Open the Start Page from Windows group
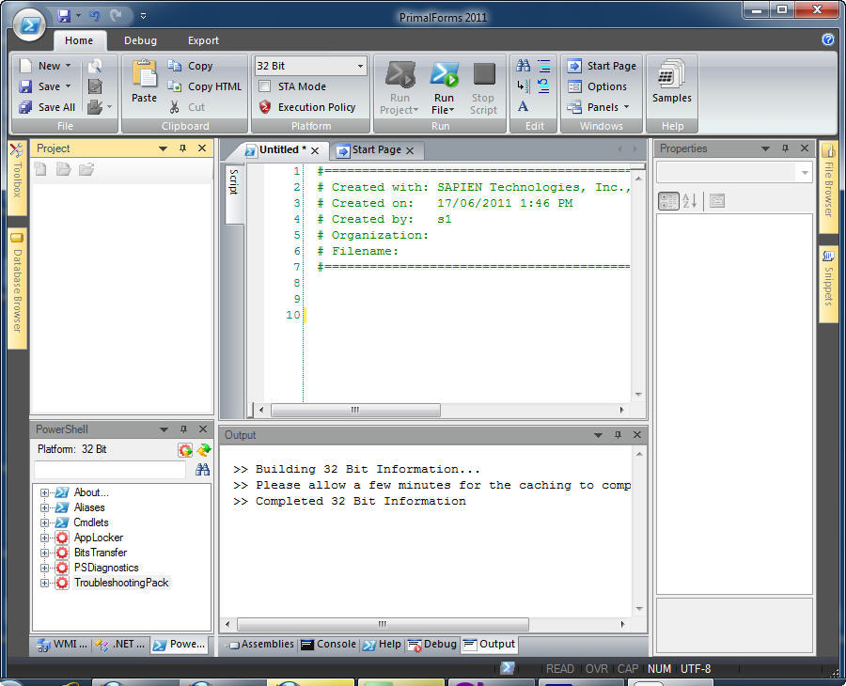The height and width of the screenshot is (686, 846). point(602,66)
